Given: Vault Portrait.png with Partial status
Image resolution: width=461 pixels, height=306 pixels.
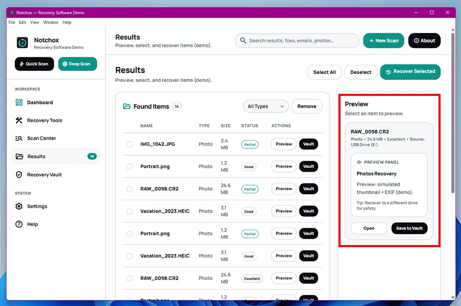Looking at the screenshot, I should 308,234.
